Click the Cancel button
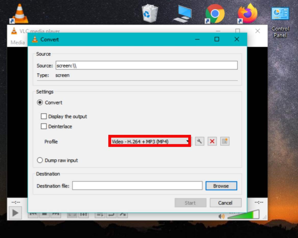Screen dimensions: 298x238 click(226, 203)
